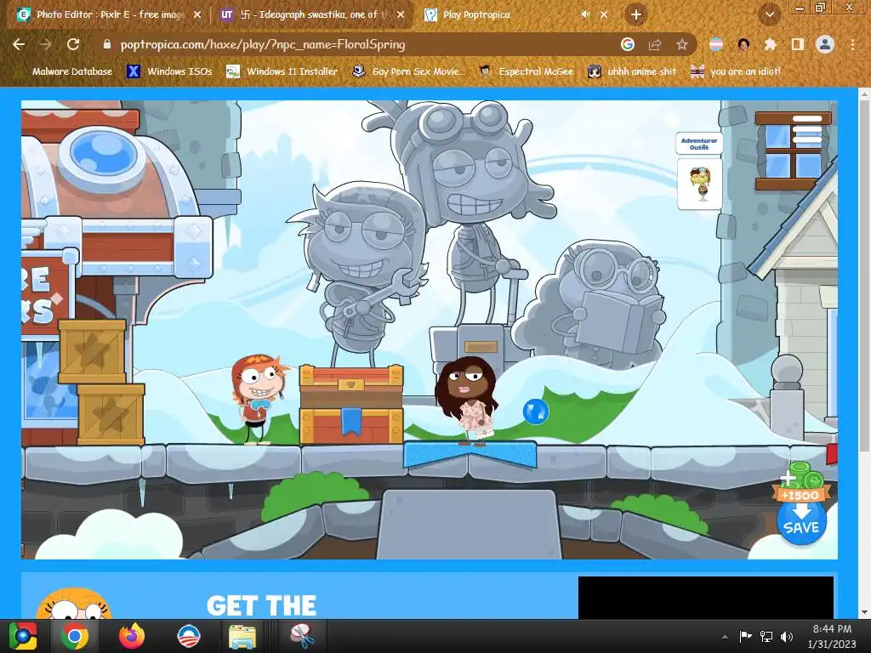
Task: Open the share page icon in the address bar
Action: [x=655, y=44]
